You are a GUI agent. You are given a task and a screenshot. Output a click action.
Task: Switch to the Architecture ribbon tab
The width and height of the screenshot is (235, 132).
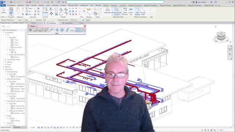tap(11, 5)
